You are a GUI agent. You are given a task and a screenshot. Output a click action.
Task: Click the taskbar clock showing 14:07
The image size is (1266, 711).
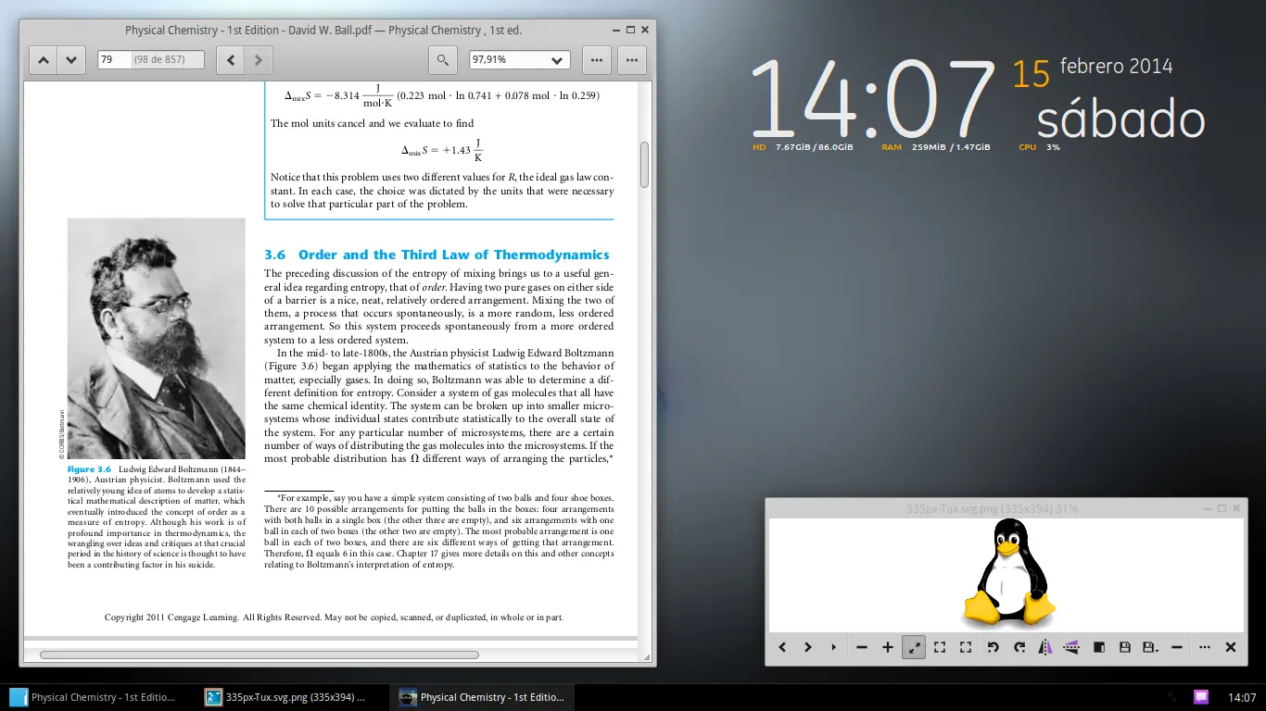(x=1242, y=697)
